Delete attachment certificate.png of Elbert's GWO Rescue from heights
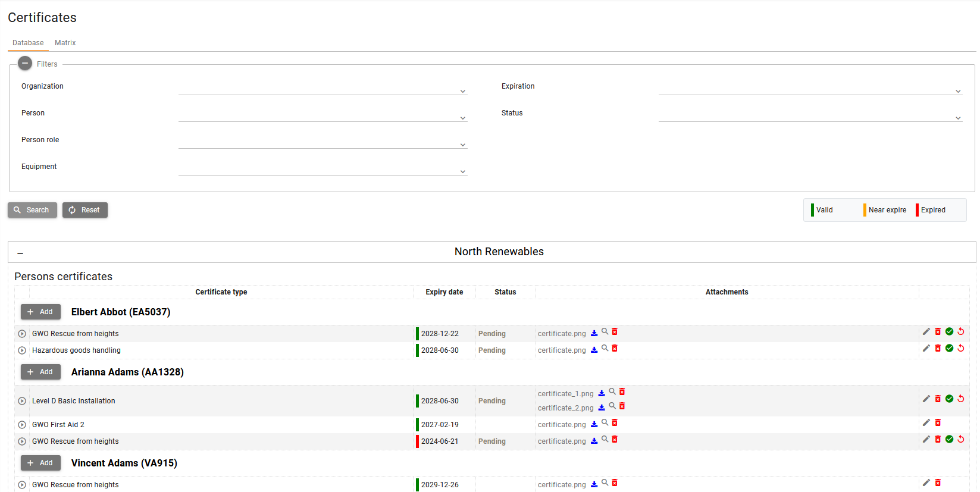Screen dimensions: 980x492 pos(615,331)
